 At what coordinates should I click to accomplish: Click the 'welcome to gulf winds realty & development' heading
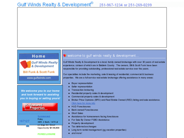click(103, 55)
